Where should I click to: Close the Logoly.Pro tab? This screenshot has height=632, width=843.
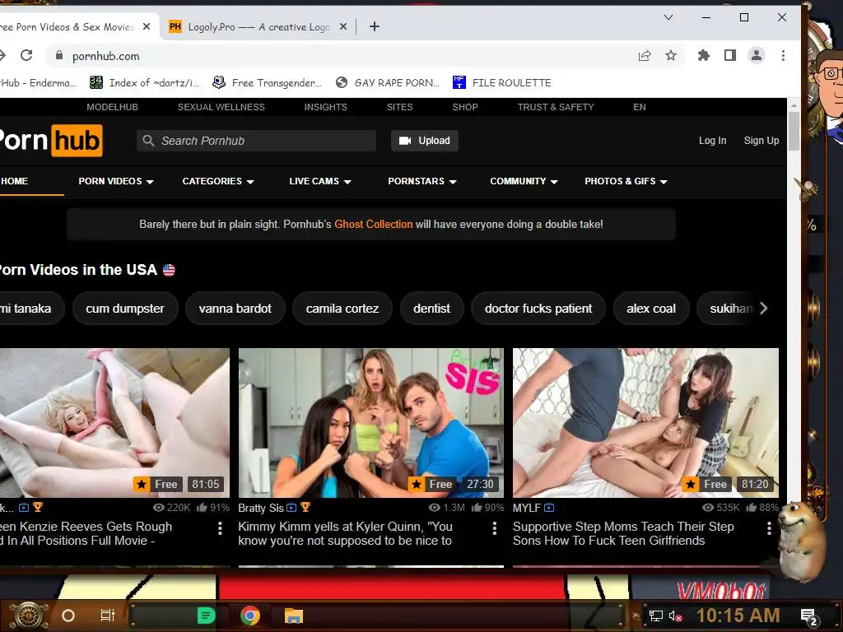pos(343,26)
